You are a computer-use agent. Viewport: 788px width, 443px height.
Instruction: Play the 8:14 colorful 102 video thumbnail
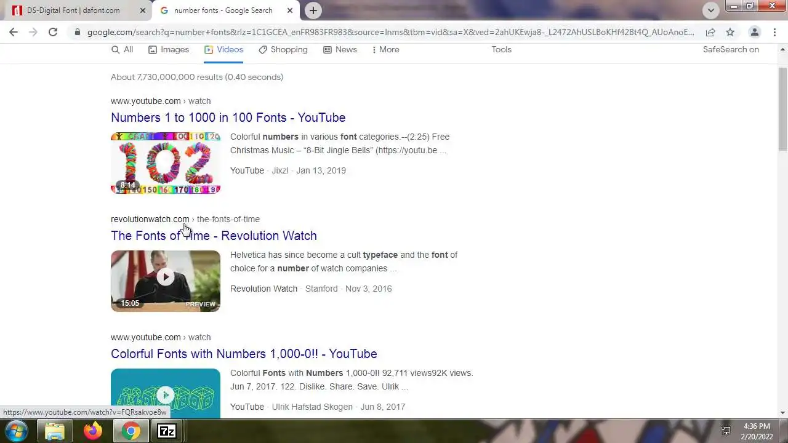166,163
